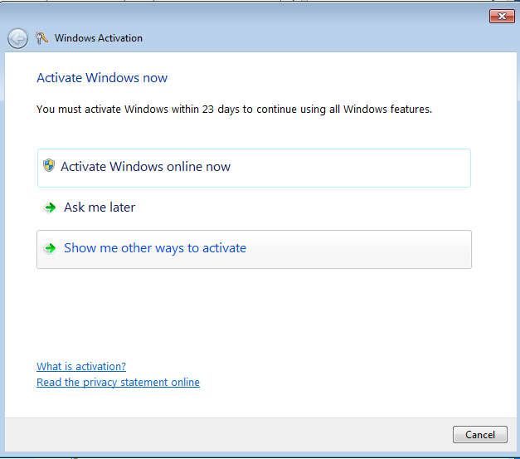Click the Windows Activation keys icon
This screenshot has height=459, width=520.
coord(41,38)
